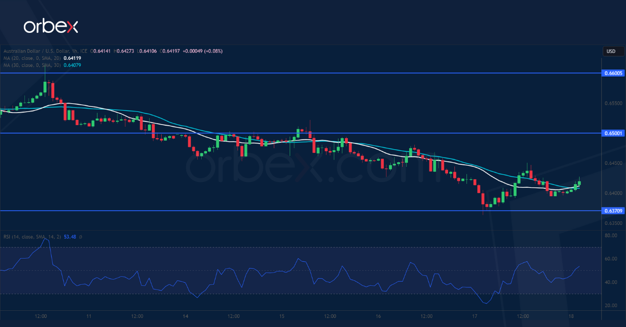Open the 1h timeframe from the symbol legend
Screen dimensions: 626x327
pyautogui.click(x=74, y=51)
